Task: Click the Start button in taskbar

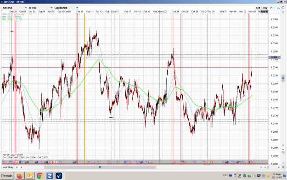Action: [7, 176]
